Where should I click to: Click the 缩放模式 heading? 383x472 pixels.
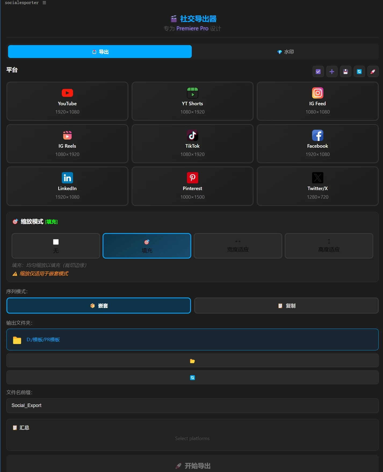pyautogui.click(x=32, y=222)
